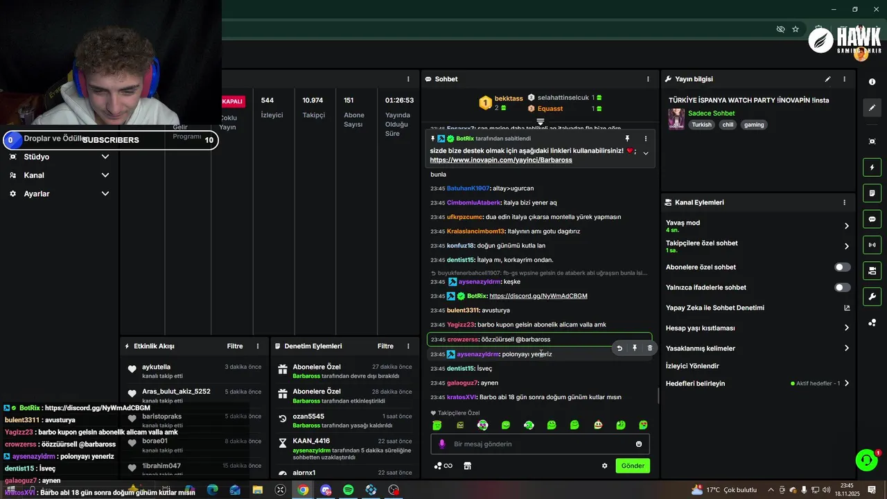Click the clip capture icon in right sidebar
This screenshot has height=499, width=887.
pyautogui.click(x=872, y=141)
